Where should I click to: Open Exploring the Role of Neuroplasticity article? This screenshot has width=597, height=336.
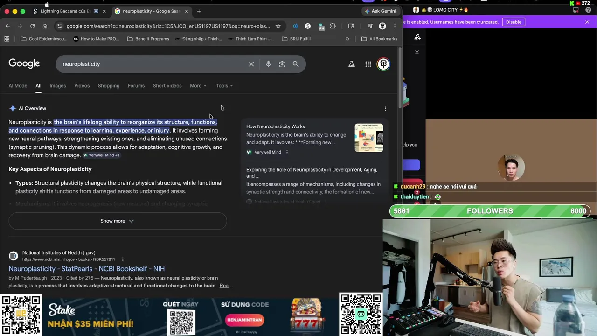pyautogui.click(x=312, y=173)
